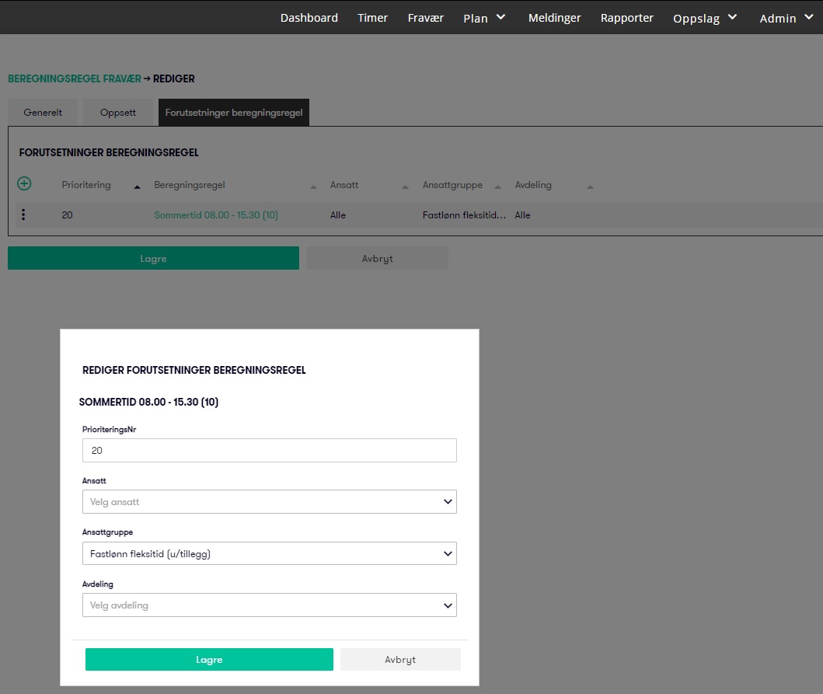Image resolution: width=823 pixels, height=694 pixels.
Task: Switch to the Oppsett tab
Action: [x=118, y=113]
